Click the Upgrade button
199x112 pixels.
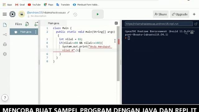coord(180,14)
